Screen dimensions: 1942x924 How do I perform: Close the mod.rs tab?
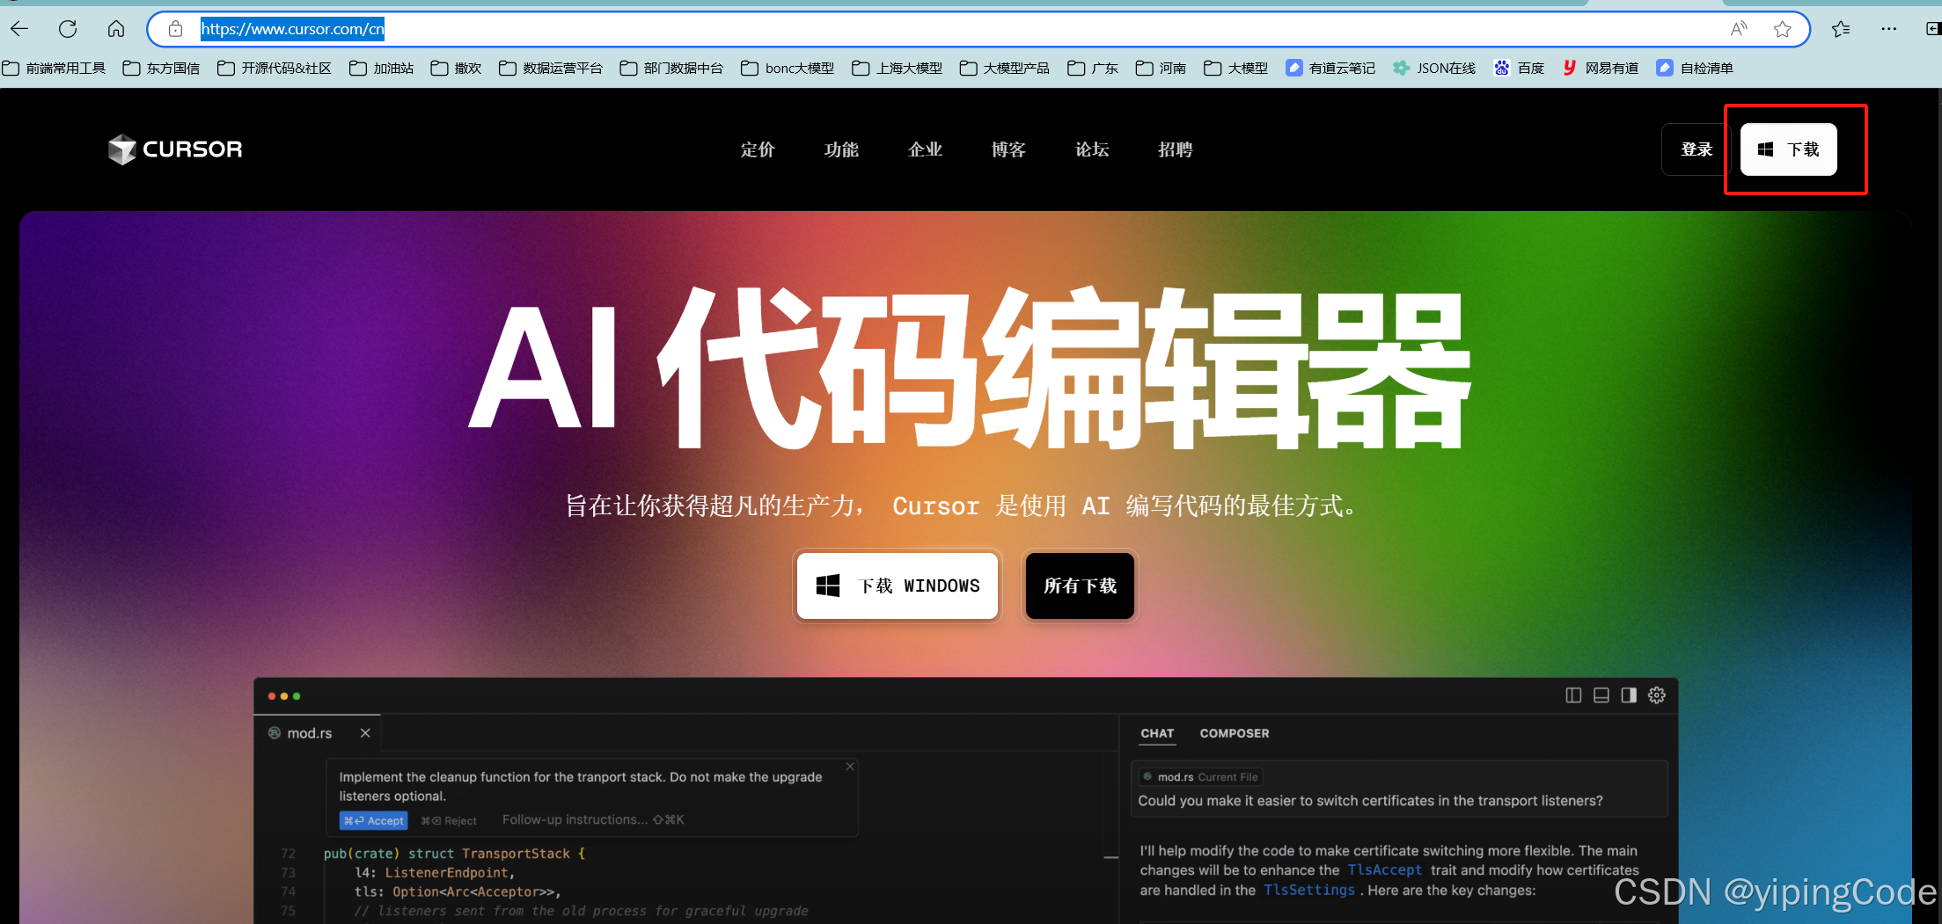tap(365, 733)
